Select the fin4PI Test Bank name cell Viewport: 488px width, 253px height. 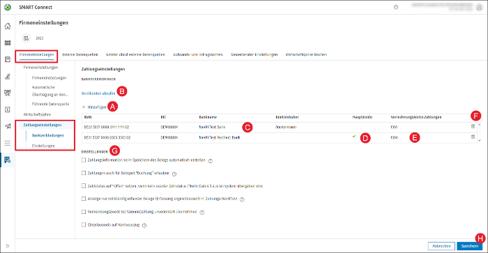tap(212, 127)
